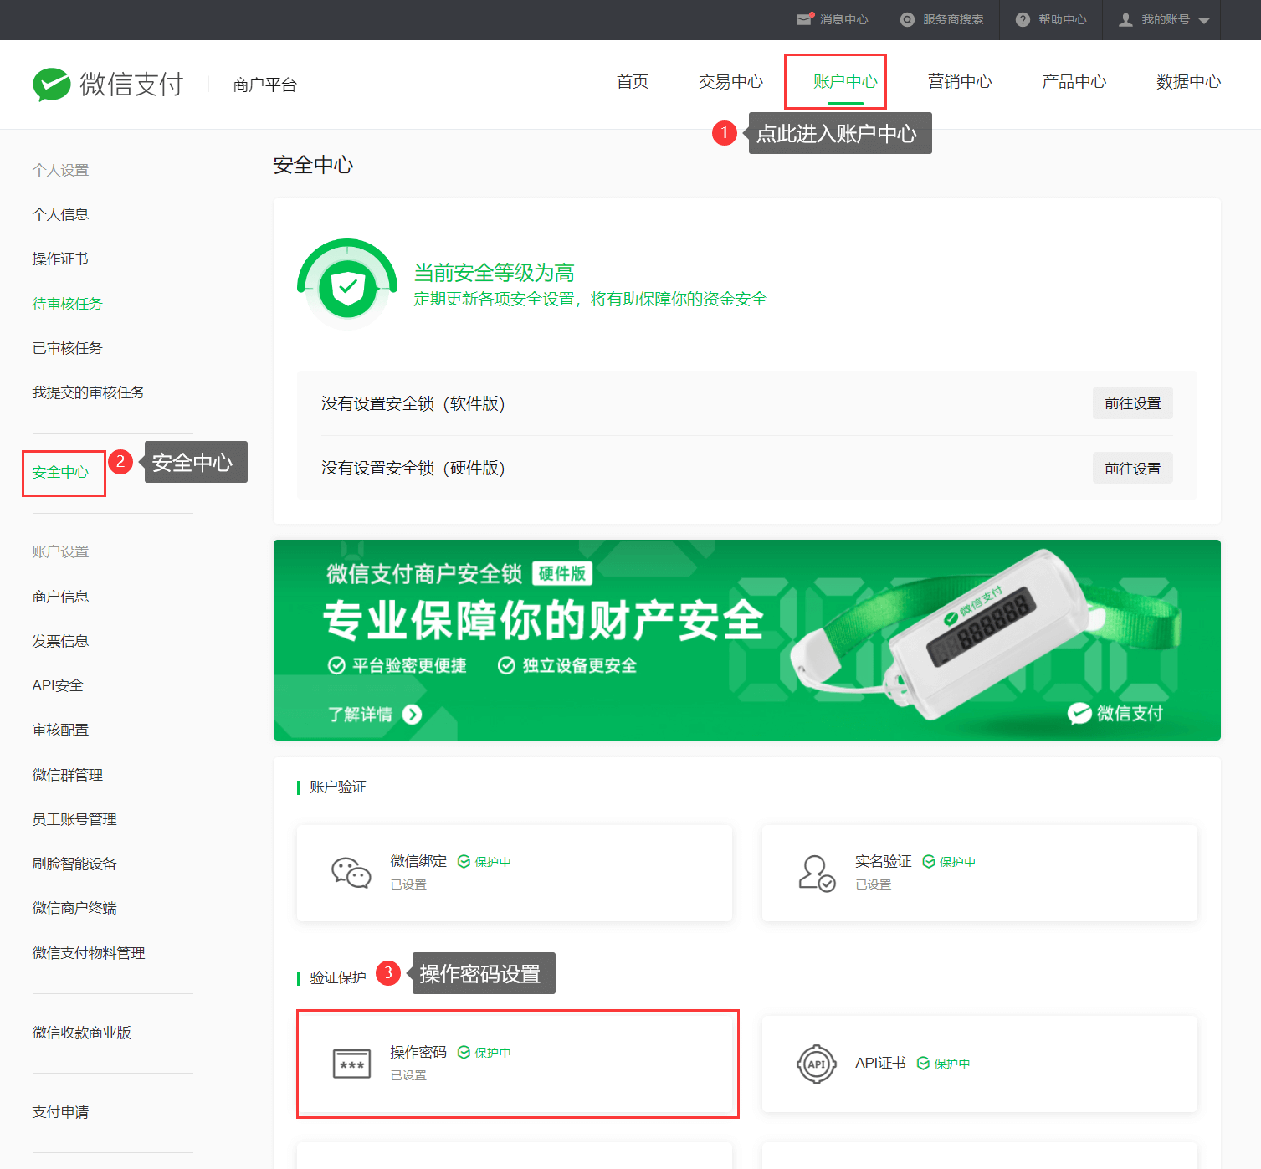Select 安全中心 in the left sidebar

coord(60,472)
